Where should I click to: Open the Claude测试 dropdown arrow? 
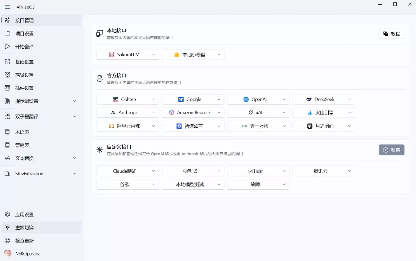pos(153,171)
